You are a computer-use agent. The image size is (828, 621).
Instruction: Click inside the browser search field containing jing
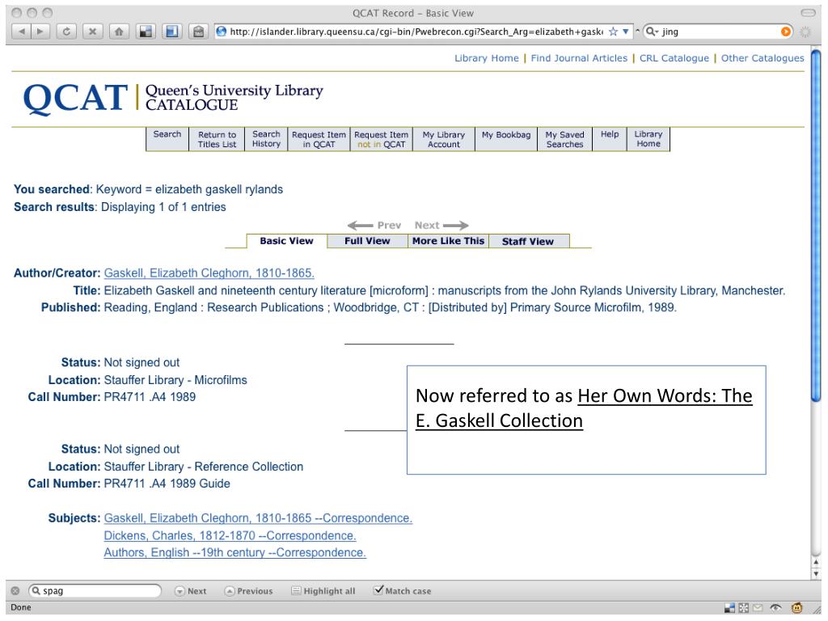coord(718,32)
